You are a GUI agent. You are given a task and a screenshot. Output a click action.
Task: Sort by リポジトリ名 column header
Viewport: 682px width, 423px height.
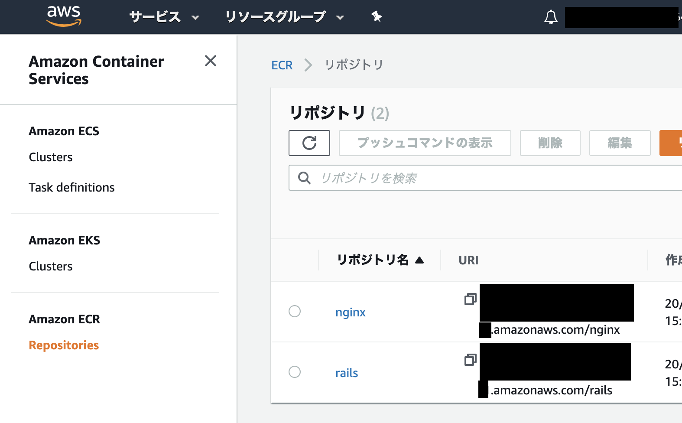pyautogui.click(x=380, y=260)
